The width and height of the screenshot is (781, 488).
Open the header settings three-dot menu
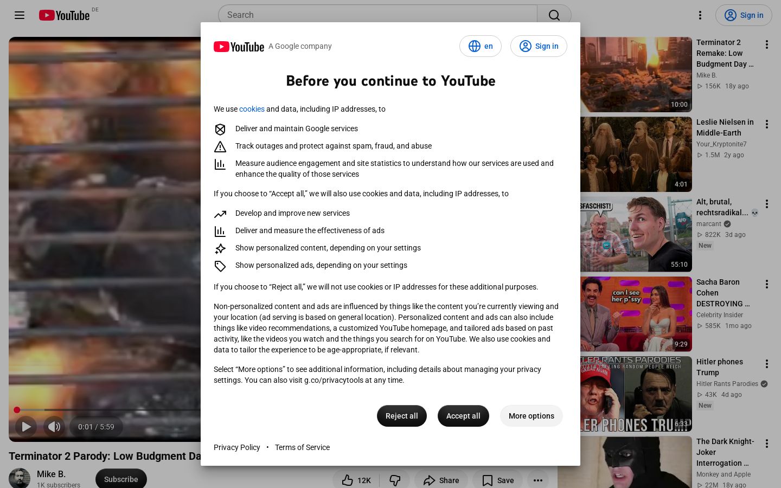(x=700, y=15)
